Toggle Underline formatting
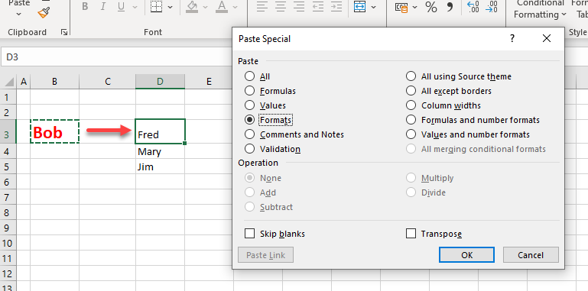This screenshot has height=291, width=588. tap(121, 7)
